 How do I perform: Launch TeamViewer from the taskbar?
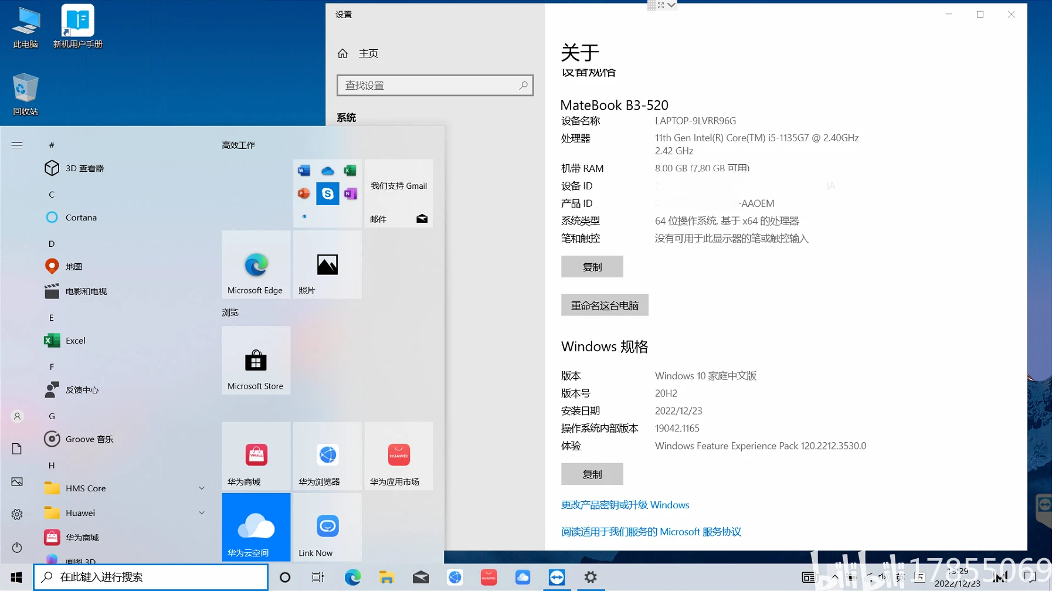(556, 577)
